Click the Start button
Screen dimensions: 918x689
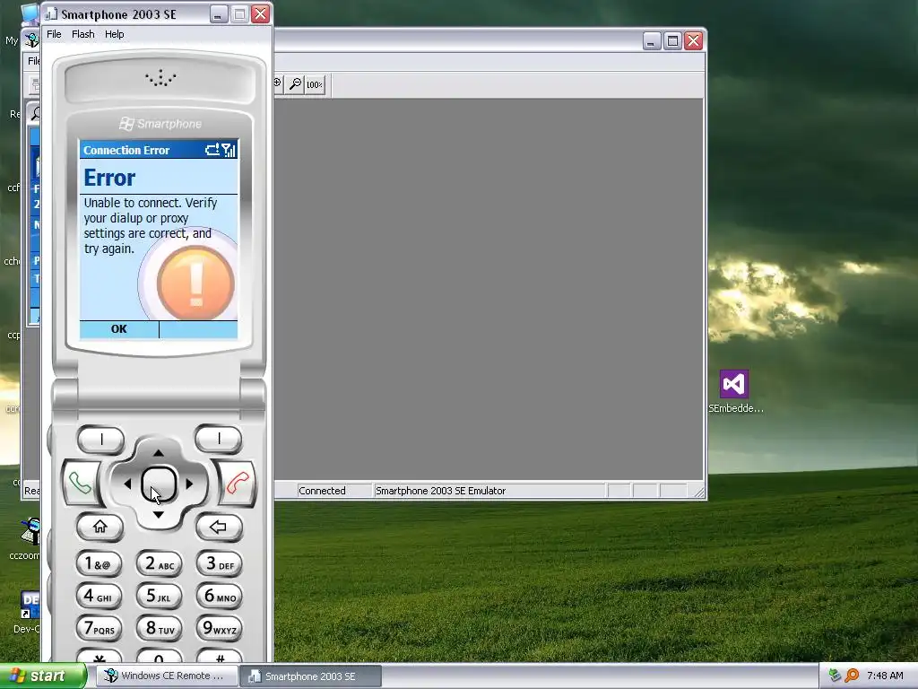(43, 676)
